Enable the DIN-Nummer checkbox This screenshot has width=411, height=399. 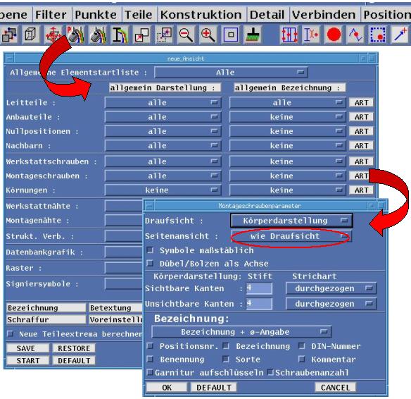tap(302, 346)
